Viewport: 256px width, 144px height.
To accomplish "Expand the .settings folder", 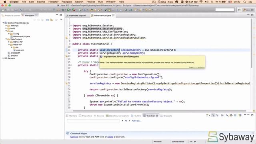I will [x=6, y=26].
